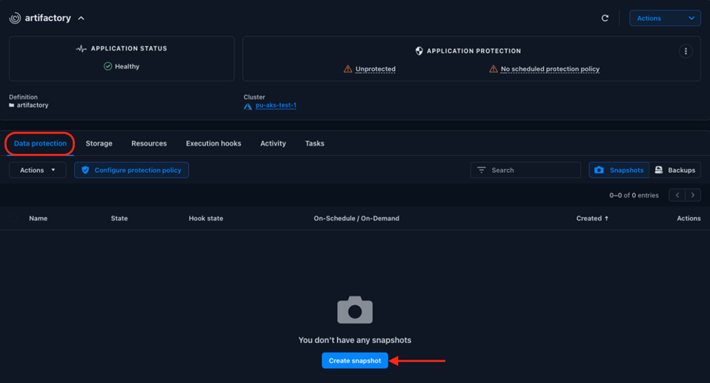Toggle the select-all checkbox in table header
Screen dimensions: 710x383
(x=13, y=219)
